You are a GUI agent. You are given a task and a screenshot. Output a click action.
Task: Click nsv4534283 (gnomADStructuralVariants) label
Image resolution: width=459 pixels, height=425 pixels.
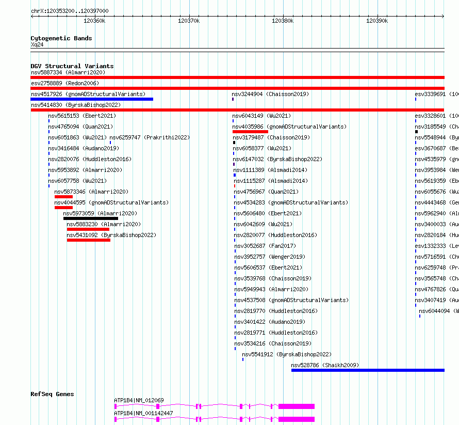[291, 202]
